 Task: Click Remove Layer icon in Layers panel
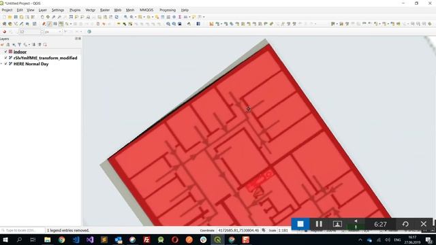point(45,44)
